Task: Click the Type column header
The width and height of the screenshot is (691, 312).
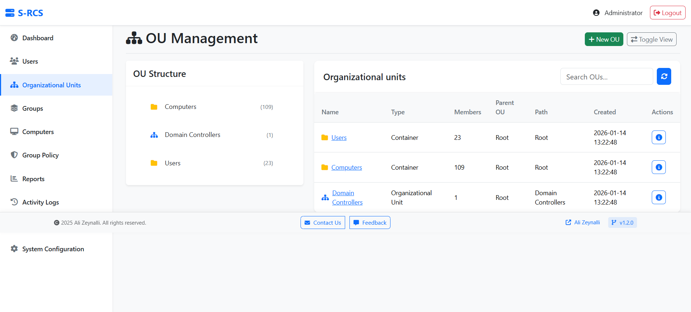Action: [398, 112]
